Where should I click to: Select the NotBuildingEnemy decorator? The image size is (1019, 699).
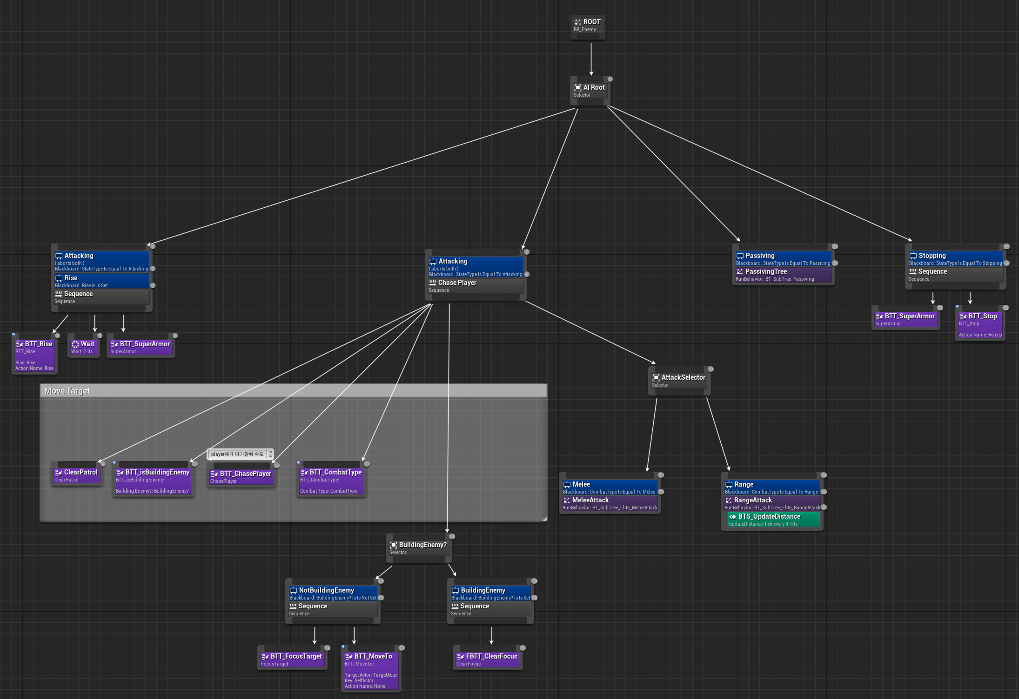[x=332, y=593]
